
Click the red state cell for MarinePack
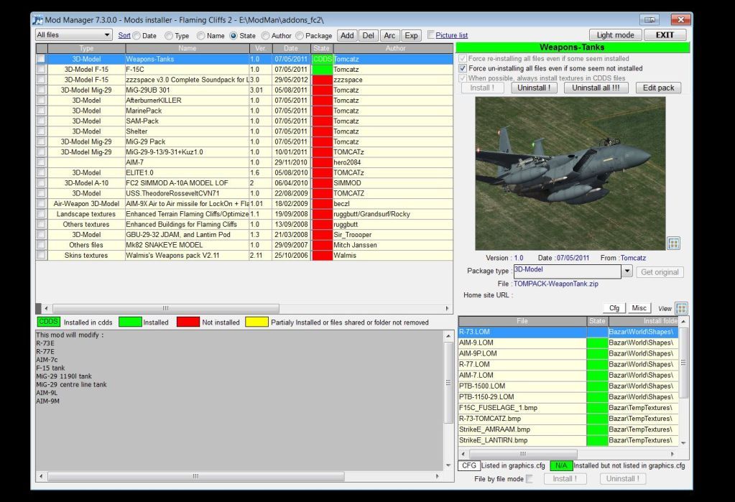pos(322,111)
